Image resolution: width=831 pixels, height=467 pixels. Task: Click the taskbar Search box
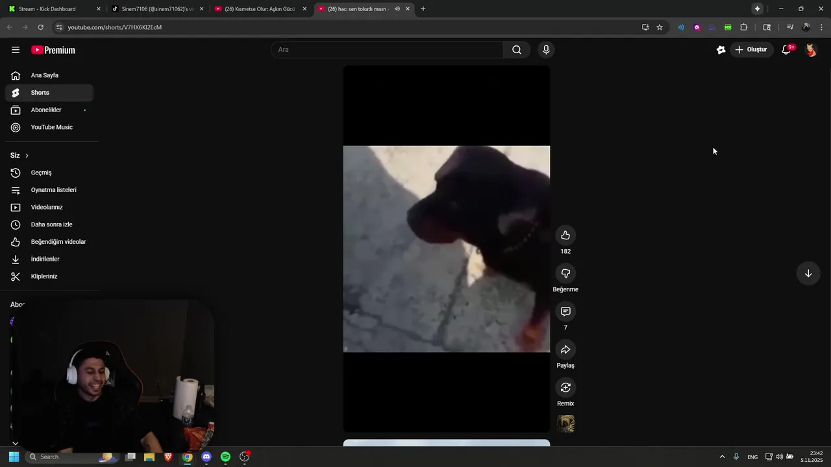point(71,457)
